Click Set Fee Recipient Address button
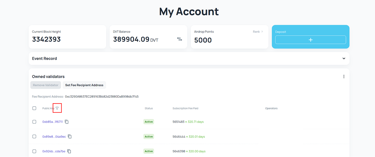 point(84,85)
